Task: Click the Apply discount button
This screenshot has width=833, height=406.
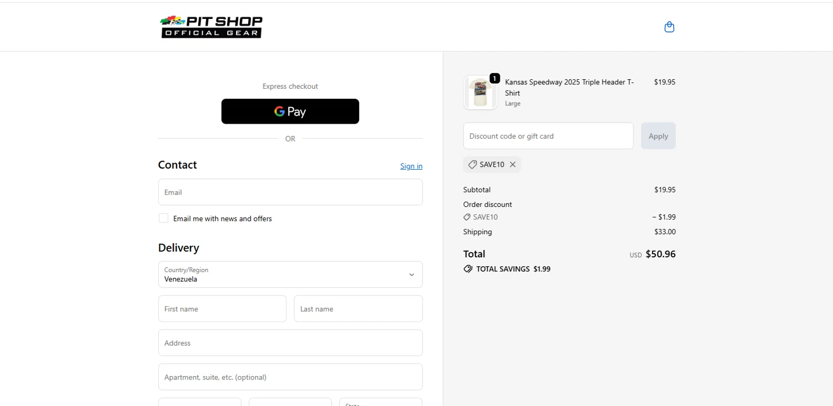Action: (x=658, y=136)
